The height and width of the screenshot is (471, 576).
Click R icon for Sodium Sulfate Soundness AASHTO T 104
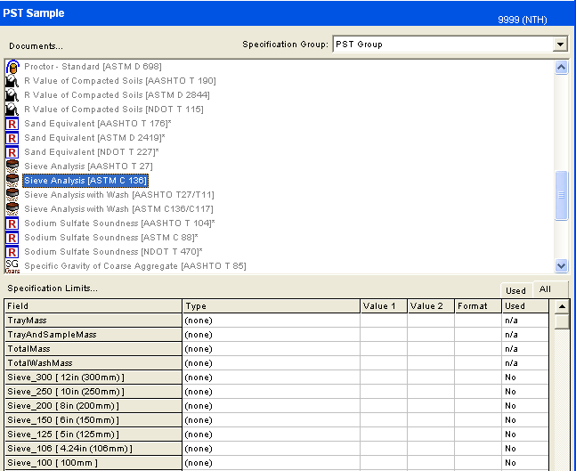pos(12,223)
